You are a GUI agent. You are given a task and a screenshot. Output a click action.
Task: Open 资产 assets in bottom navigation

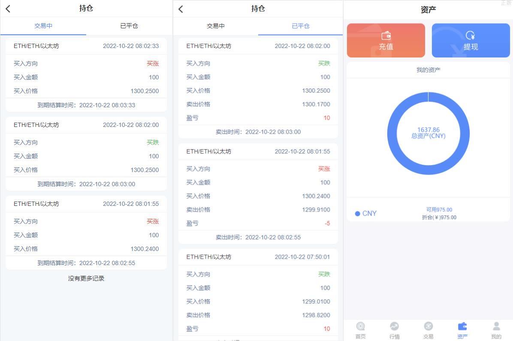coord(462,330)
